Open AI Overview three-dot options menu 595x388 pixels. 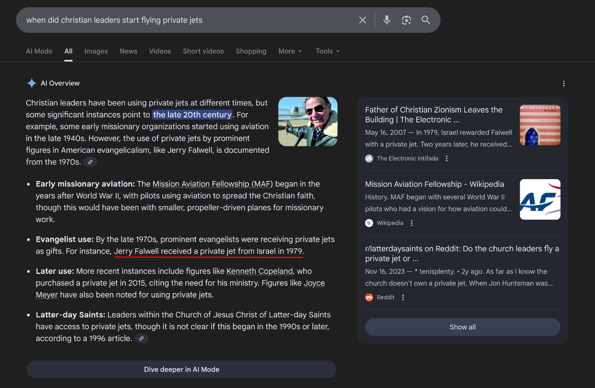(564, 84)
